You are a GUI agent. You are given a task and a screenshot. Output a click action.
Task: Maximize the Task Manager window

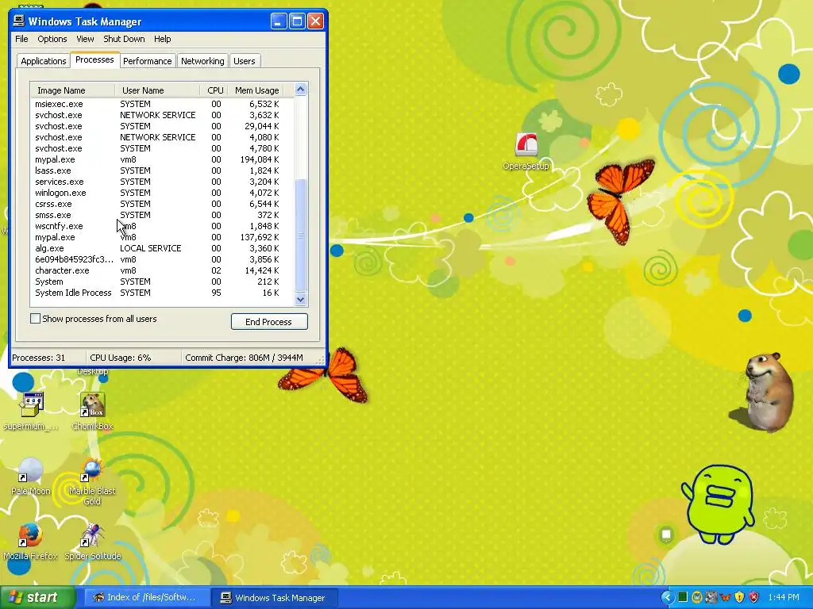coord(297,21)
